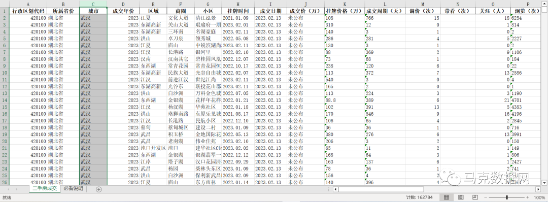Select the cell containing 汉南其它
Image resolution: width=548 pixels, height=202 pixels.
coord(180,59)
